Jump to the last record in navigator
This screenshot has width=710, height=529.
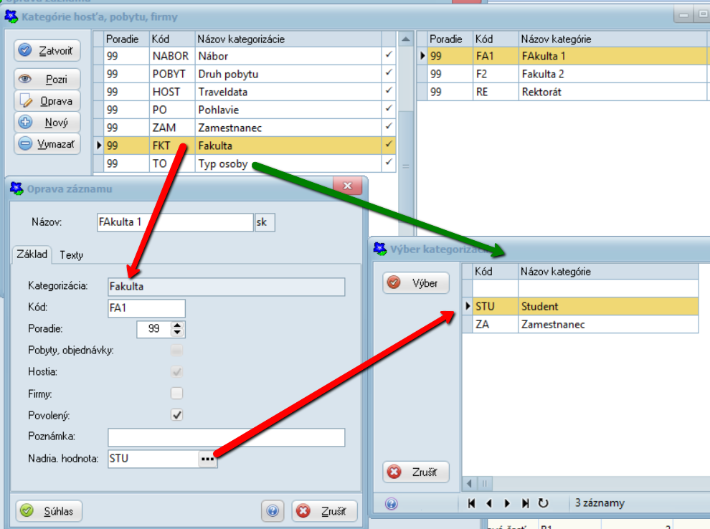point(526,503)
